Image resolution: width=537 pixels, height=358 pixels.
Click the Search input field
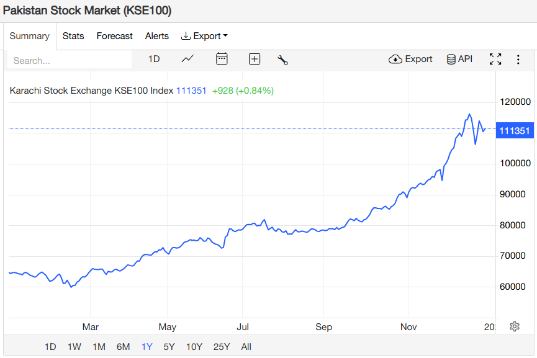70,60
